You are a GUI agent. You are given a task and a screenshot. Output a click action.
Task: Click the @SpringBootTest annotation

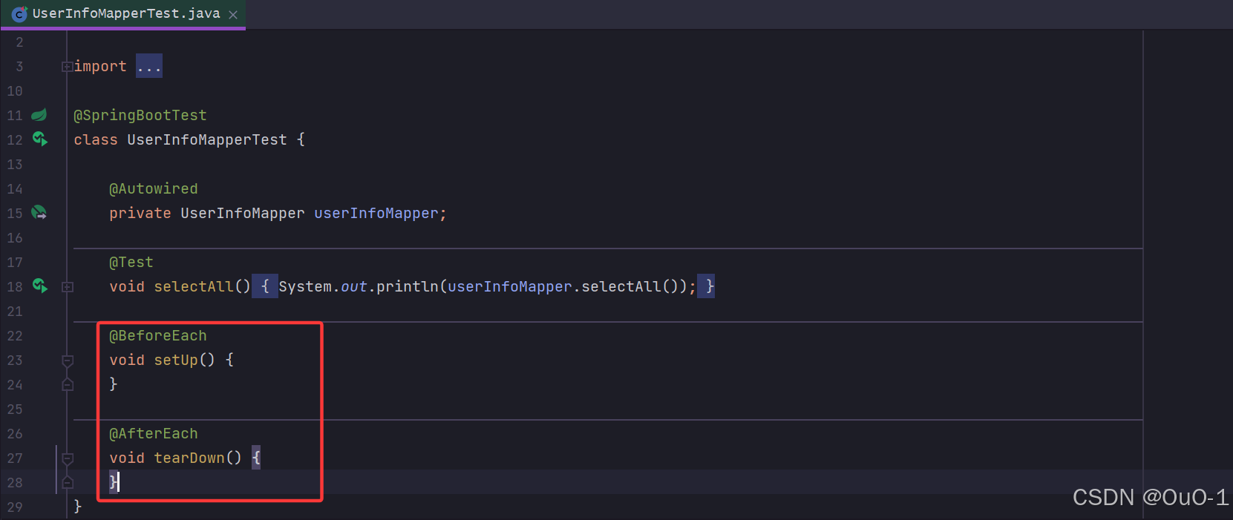[x=140, y=115]
